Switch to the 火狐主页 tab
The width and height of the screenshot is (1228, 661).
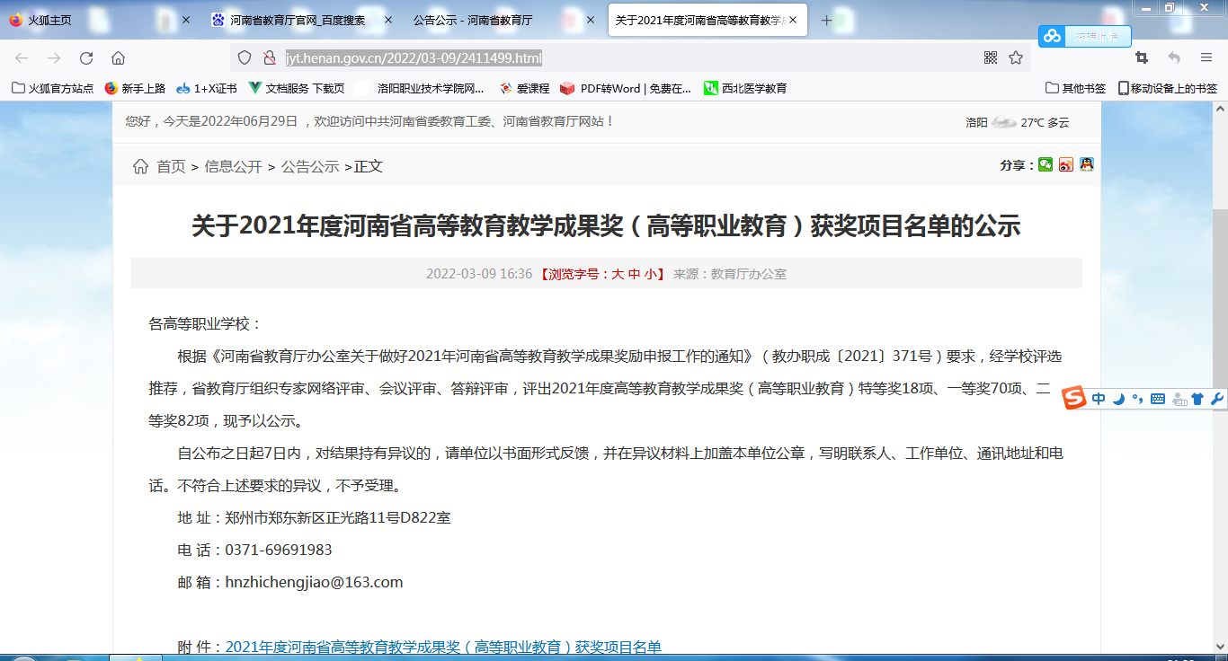[x=49, y=20]
